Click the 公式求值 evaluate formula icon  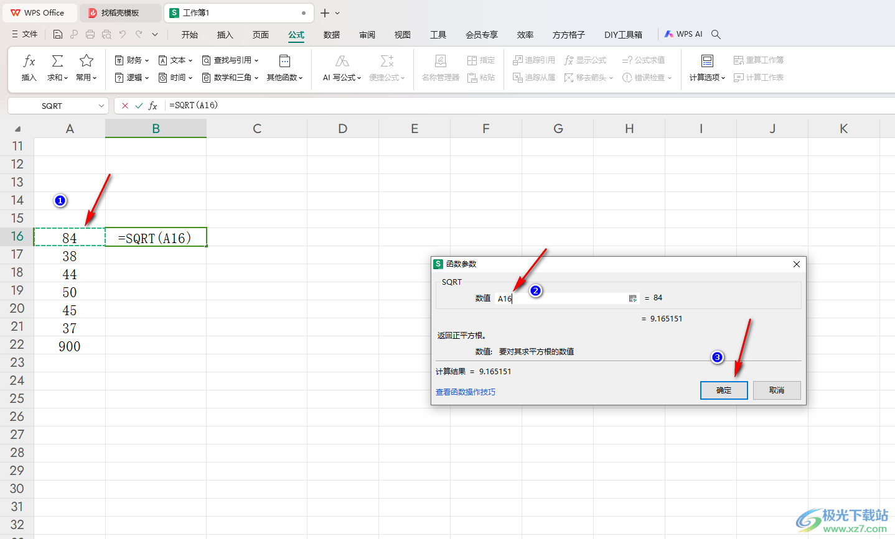(627, 60)
